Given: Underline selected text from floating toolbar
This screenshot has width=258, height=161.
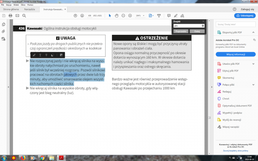Looking at the screenshot, I should (x=40, y=55).
